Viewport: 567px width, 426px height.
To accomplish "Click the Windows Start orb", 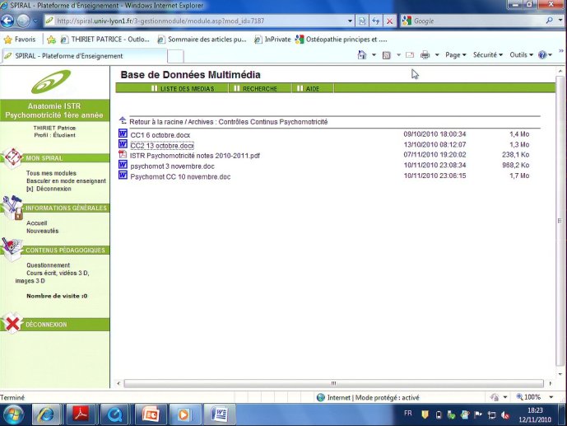I will coord(13,414).
